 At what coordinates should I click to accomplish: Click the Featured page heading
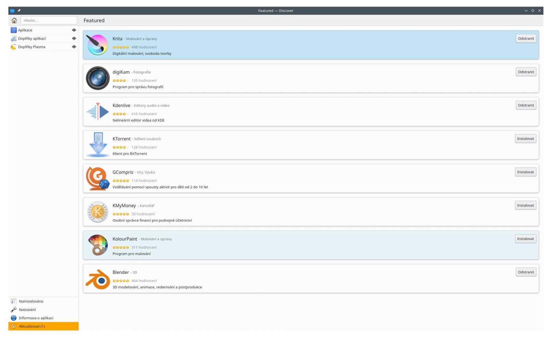coord(94,21)
